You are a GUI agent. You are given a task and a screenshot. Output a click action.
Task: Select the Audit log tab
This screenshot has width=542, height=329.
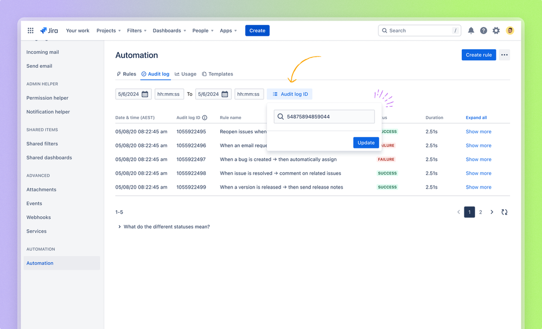click(x=155, y=74)
